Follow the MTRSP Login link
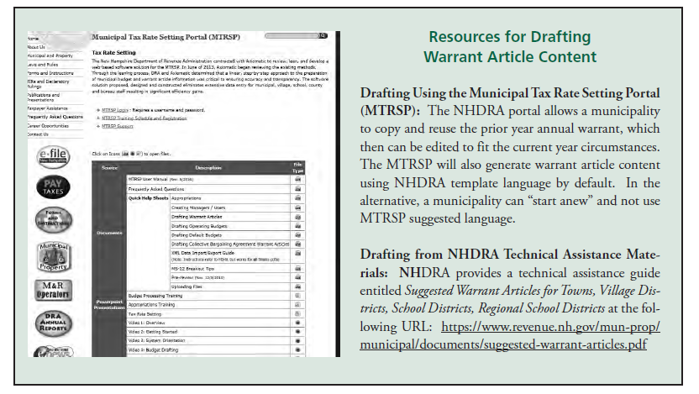 pyautogui.click(x=115, y=110)
